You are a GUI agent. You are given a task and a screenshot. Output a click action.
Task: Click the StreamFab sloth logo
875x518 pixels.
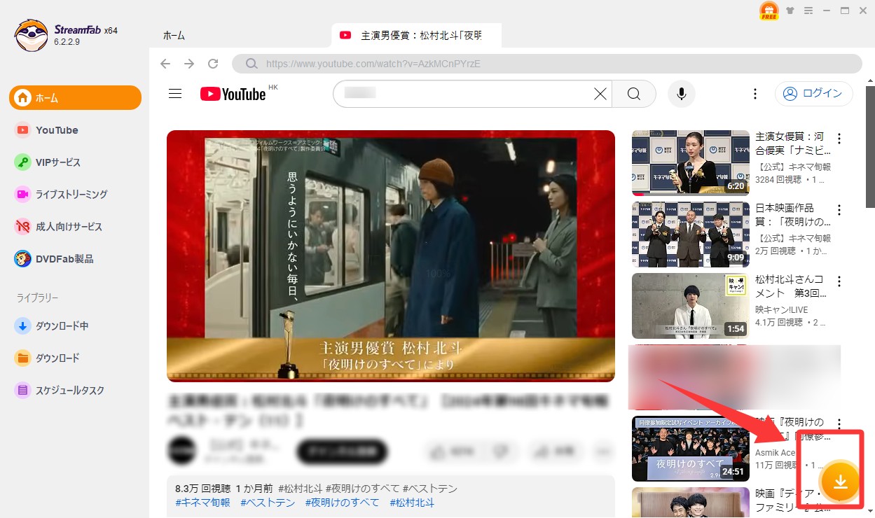click(x=31, y=34)
